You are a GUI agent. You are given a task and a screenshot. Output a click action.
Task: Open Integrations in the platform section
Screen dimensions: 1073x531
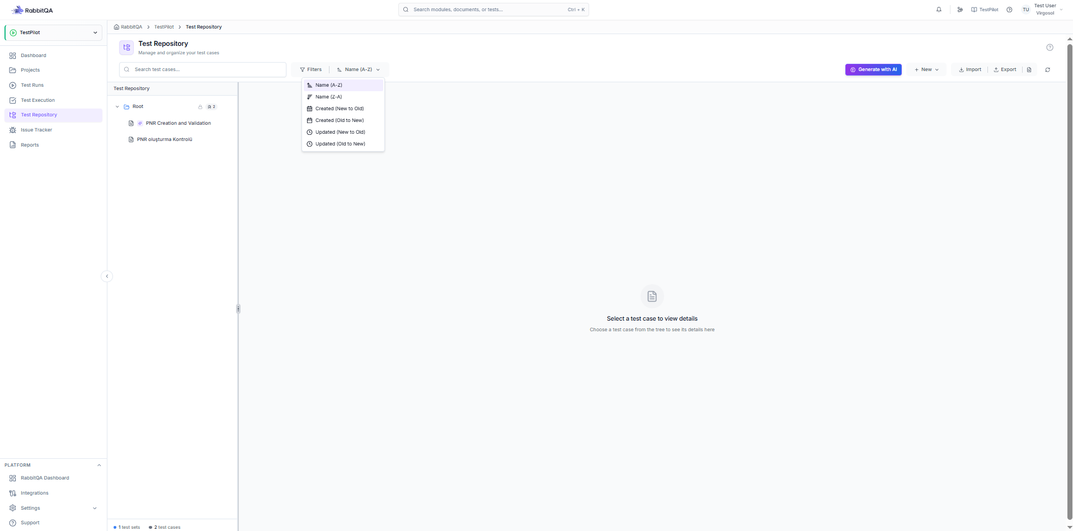53,493
